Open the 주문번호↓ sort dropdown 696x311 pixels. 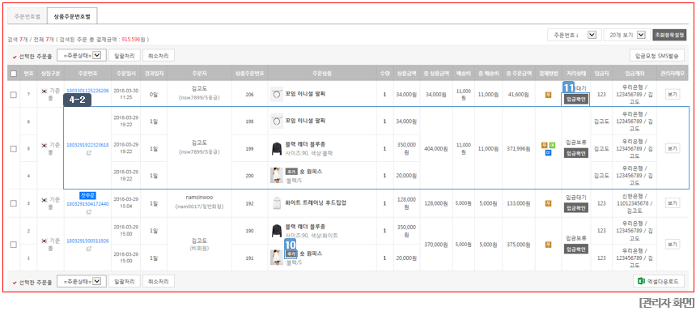tap(575, 35)
